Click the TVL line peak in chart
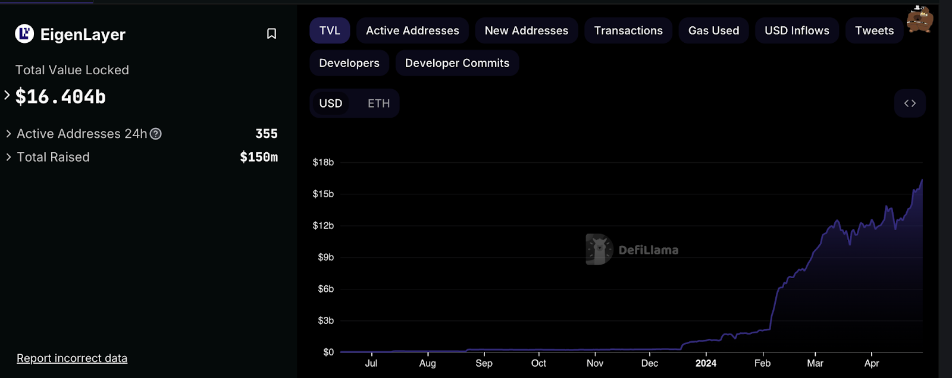 [922, 180]
